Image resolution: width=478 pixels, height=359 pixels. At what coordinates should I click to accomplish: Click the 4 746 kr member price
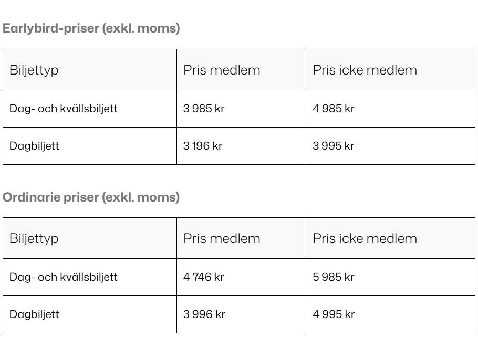[203, 277]
